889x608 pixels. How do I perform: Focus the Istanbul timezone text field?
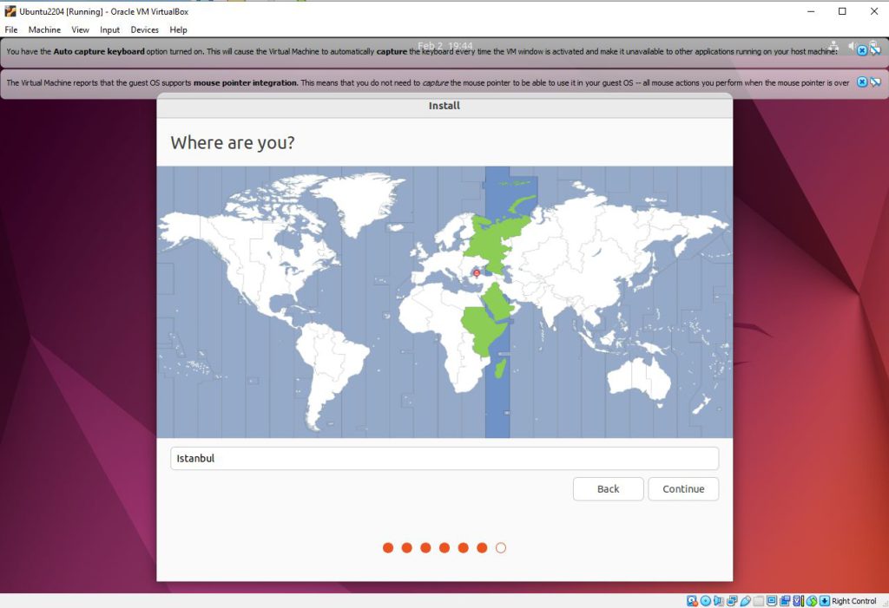pos(444,459)
